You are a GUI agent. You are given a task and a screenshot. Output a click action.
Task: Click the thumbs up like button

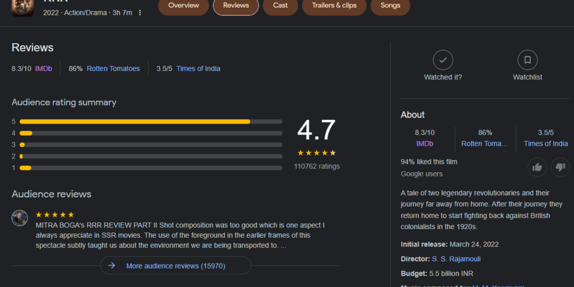tap(537, 167)
